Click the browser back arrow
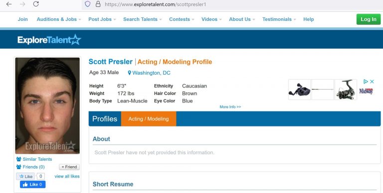 [9, 4]
